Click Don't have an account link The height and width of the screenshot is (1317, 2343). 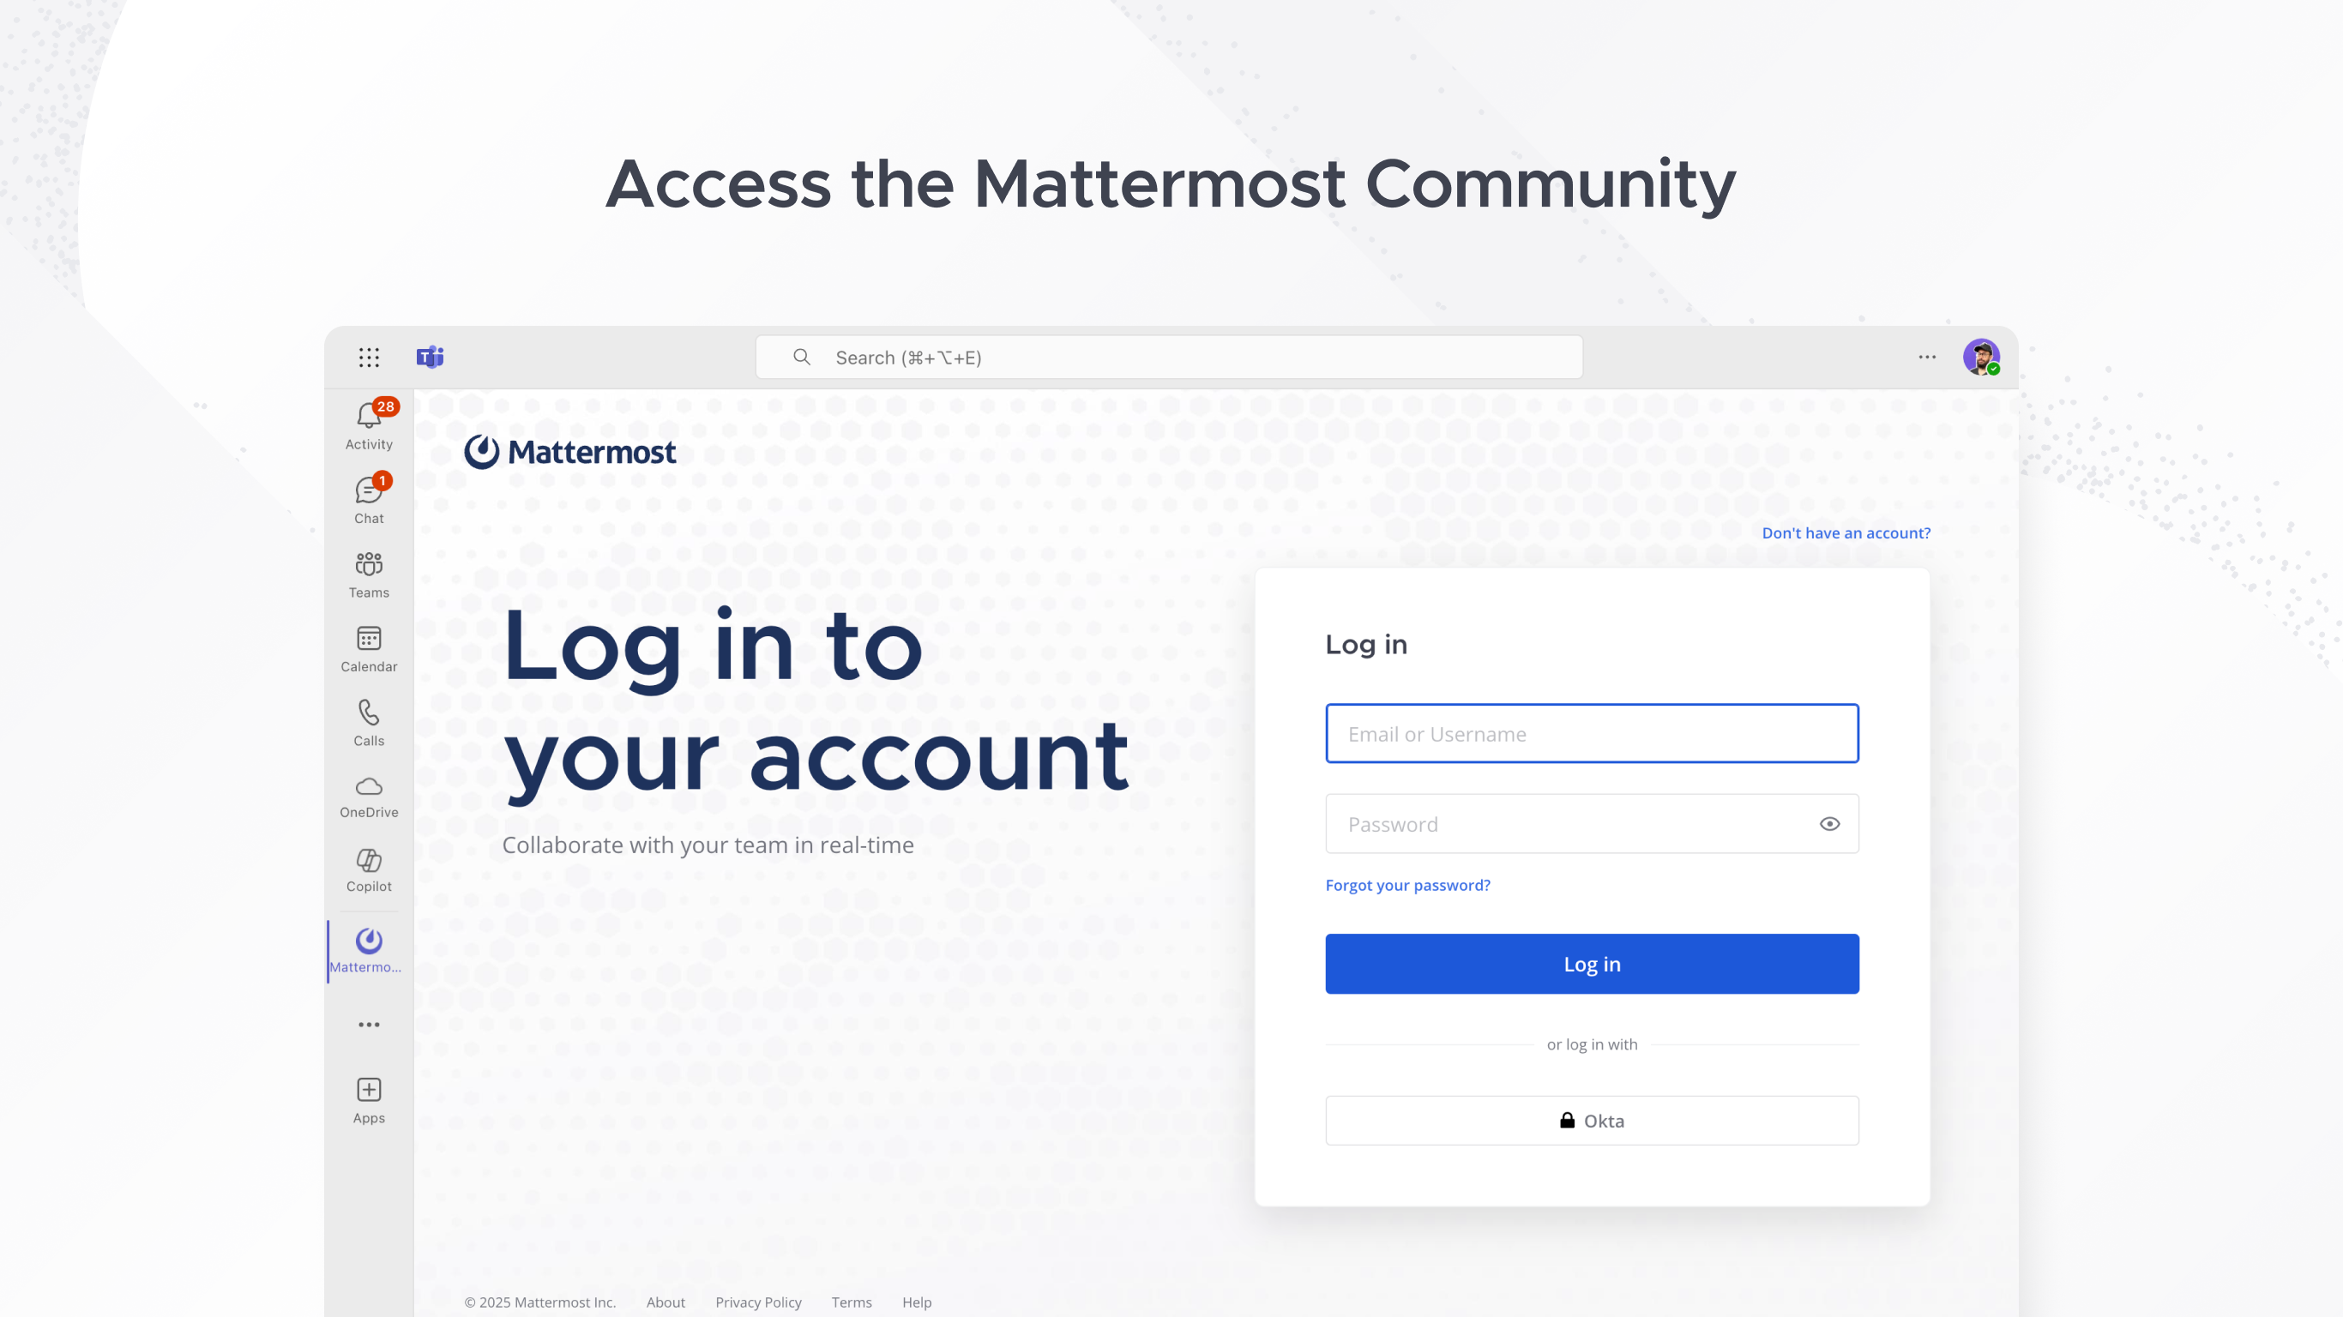1846,532
